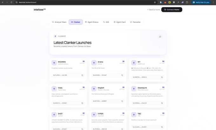Switch to the Analyze Token tab
The height and width of the screenshot is (130, 216).
tap(59, 22)
